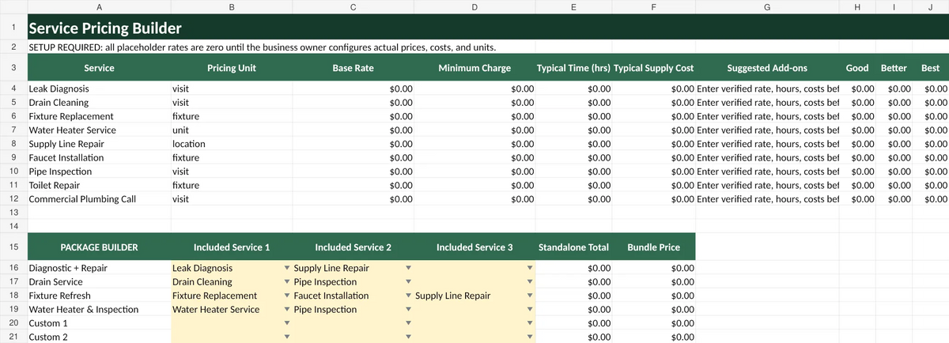Screen dimensions: 949x343
Task: Click the 'SETUP REQUIRED' instruction note
Action: pos(262,47)
